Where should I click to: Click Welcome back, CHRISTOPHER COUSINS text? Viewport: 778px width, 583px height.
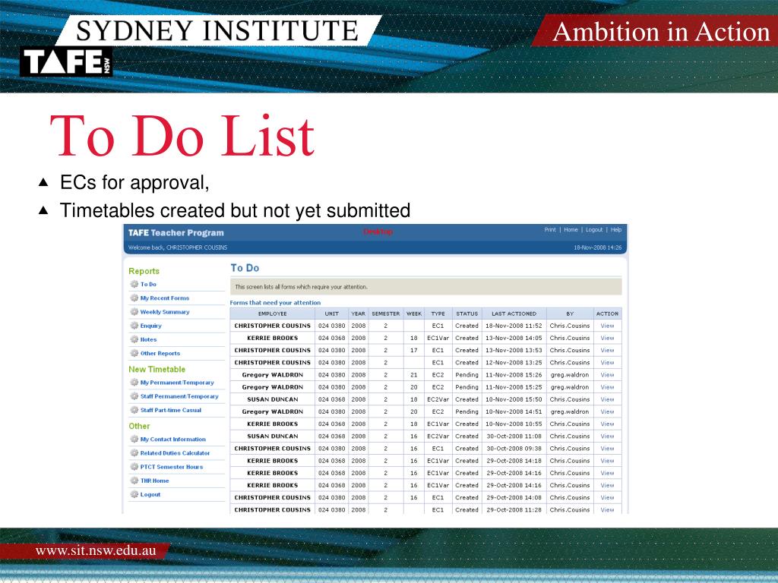(x=178, y=247)
